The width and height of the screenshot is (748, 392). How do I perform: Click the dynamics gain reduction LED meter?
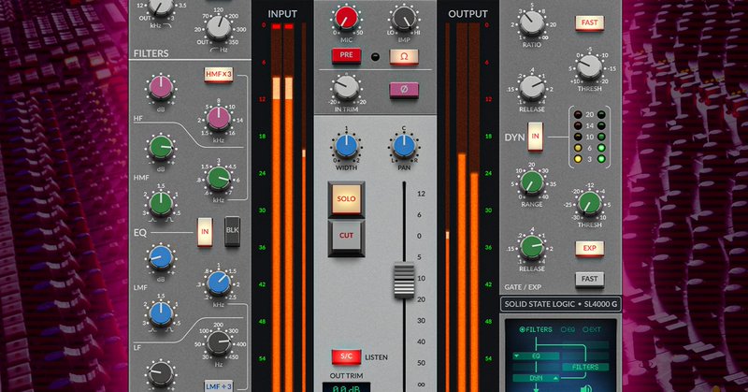[590, 137]
